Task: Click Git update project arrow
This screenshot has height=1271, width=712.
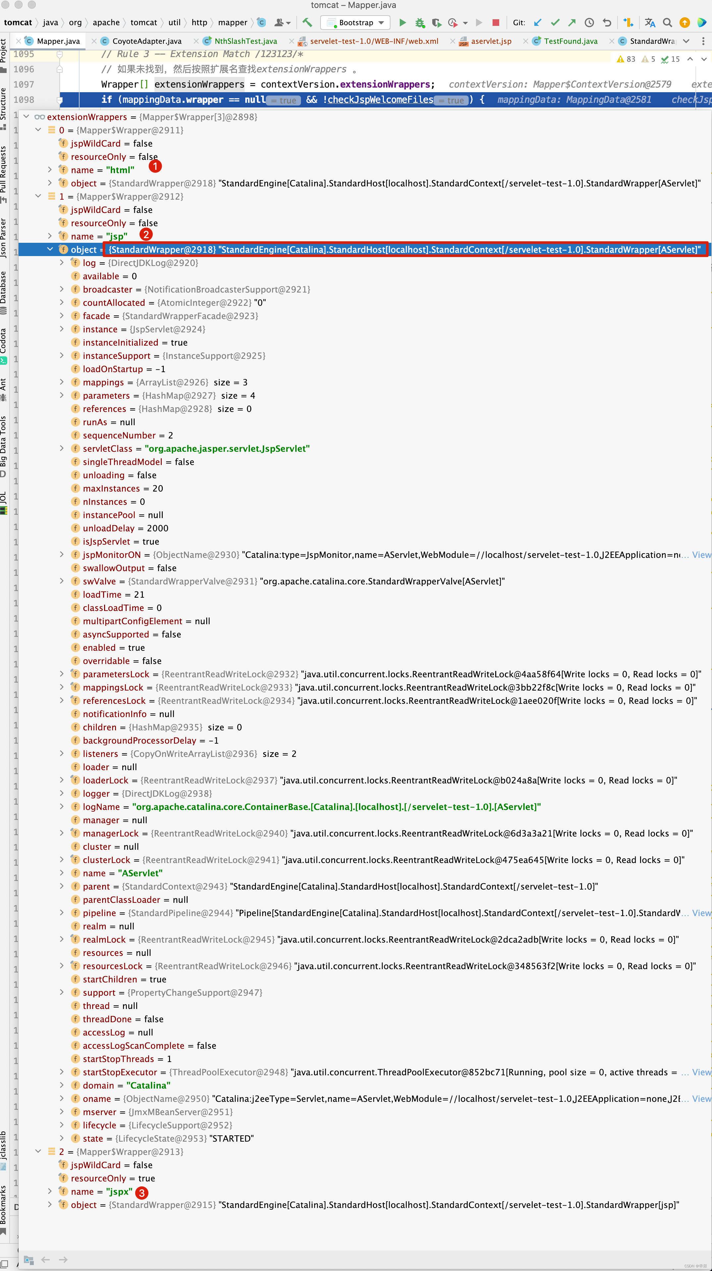Action: tap(538, 22)
